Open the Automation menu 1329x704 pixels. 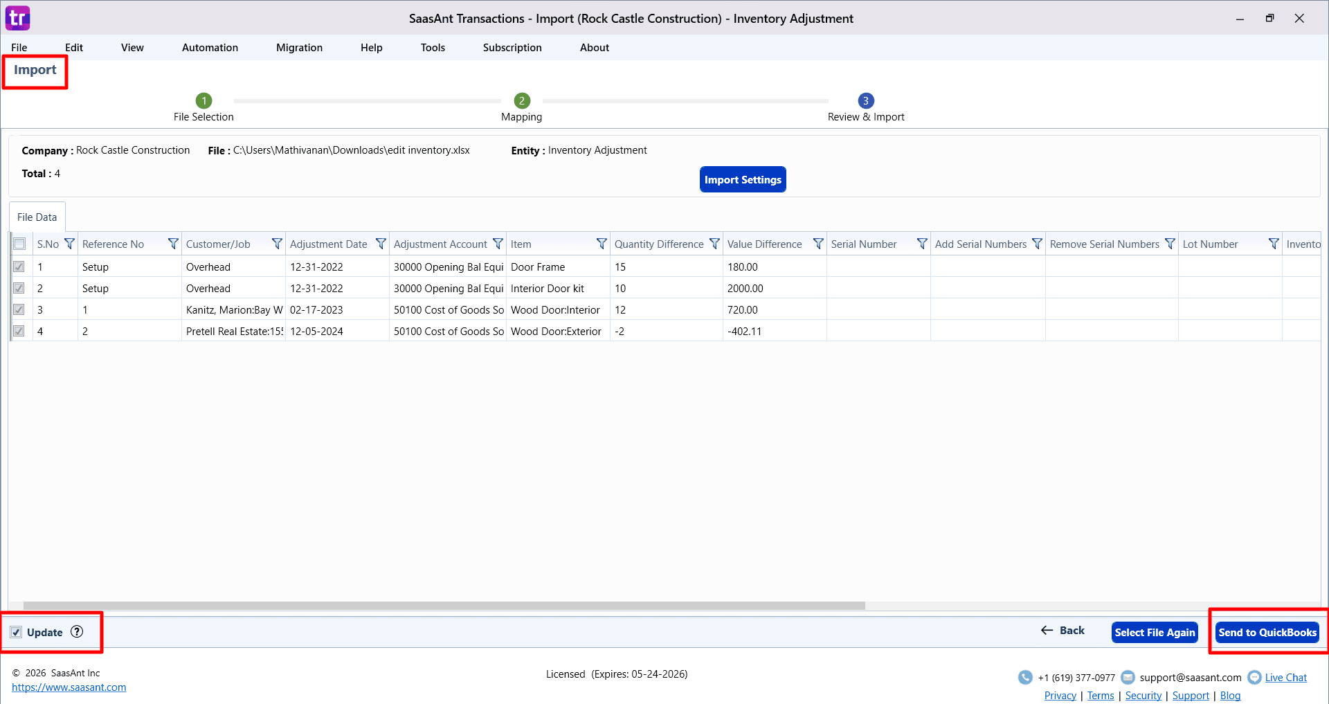point(210,48)
